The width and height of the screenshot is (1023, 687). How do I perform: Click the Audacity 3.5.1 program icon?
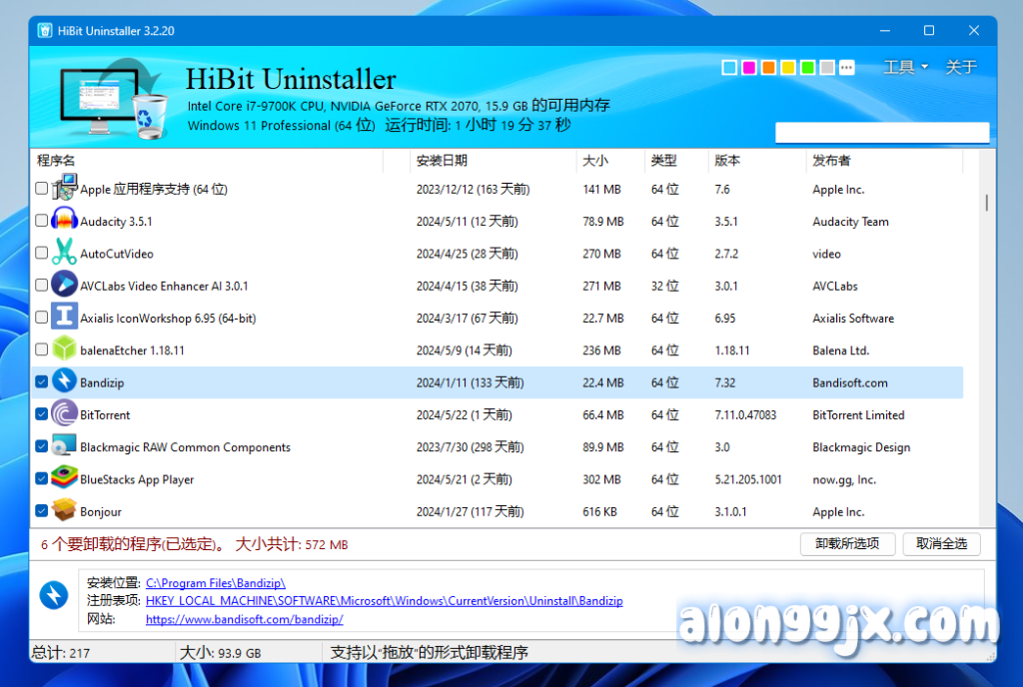(65, 222)
